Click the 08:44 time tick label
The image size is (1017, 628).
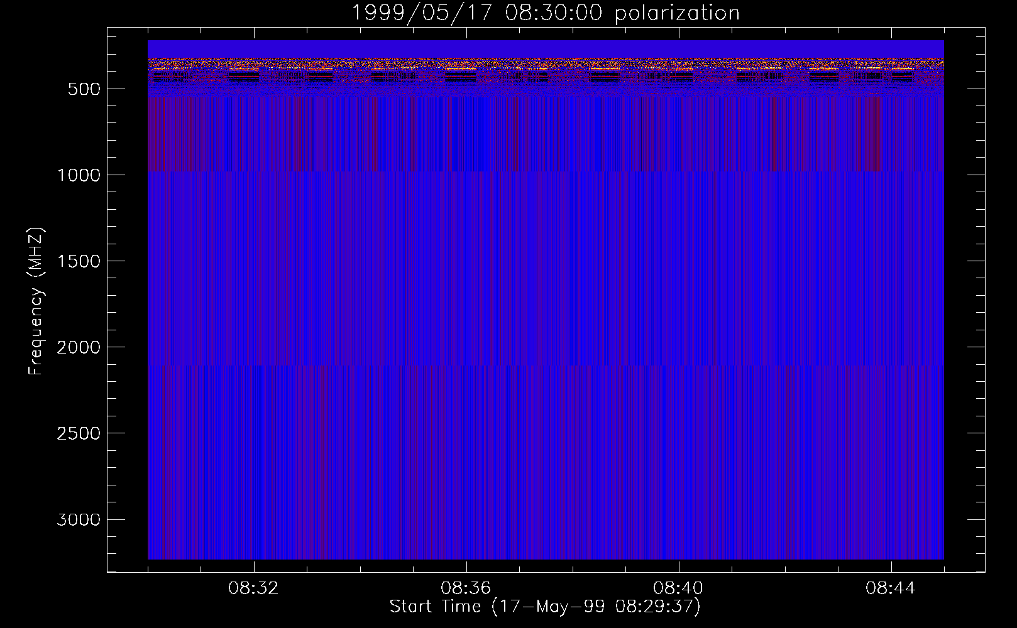pyautogui.click(x=891, y=588)
